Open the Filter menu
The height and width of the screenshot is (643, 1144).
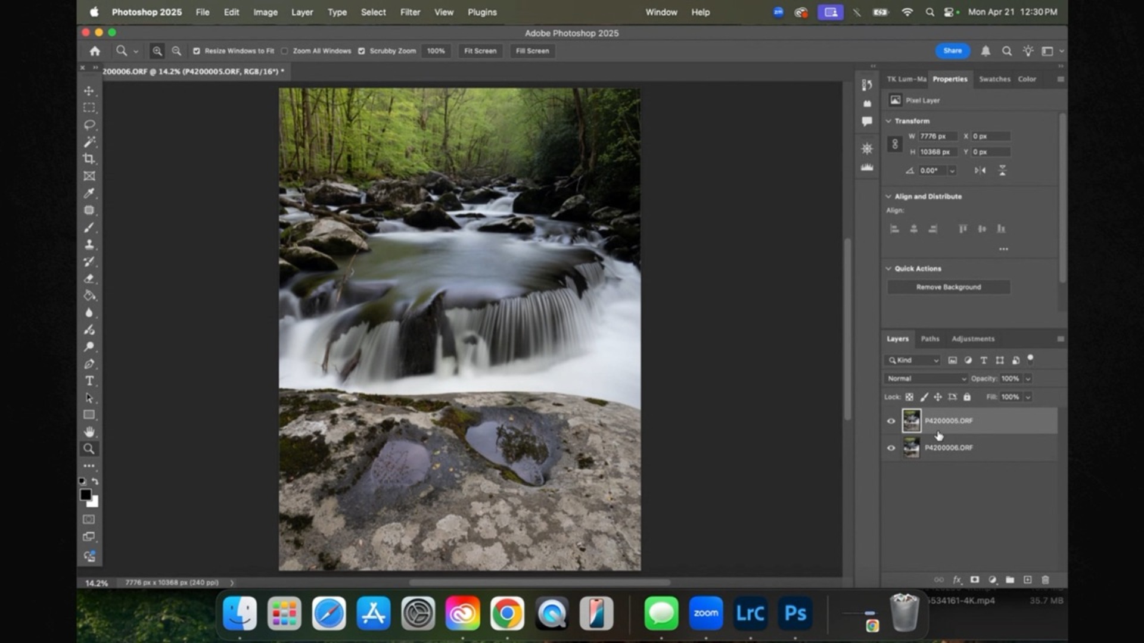[x=410, y=12]
